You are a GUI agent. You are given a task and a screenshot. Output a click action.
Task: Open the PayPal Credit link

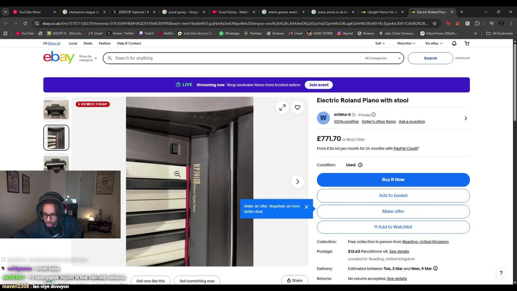406,148
